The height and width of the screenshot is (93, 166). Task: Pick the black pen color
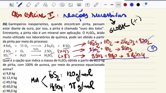click(138, 5)
